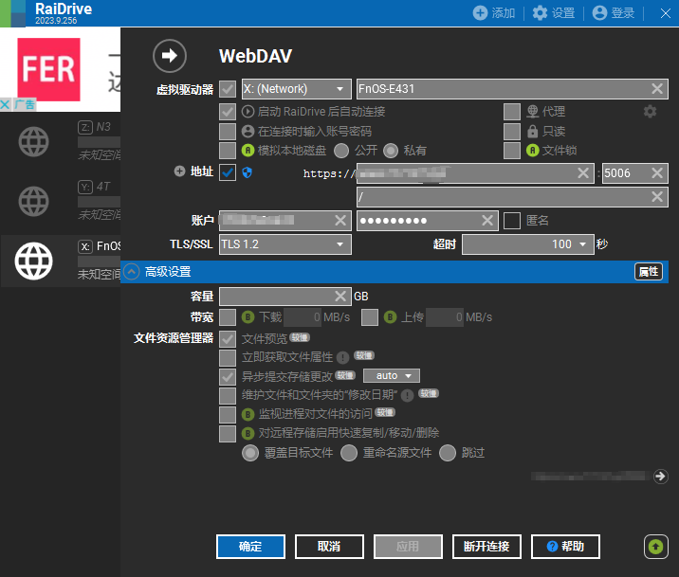Select the Z: N3 drive globe icon

pyautogui.click(x=33, y=141)
